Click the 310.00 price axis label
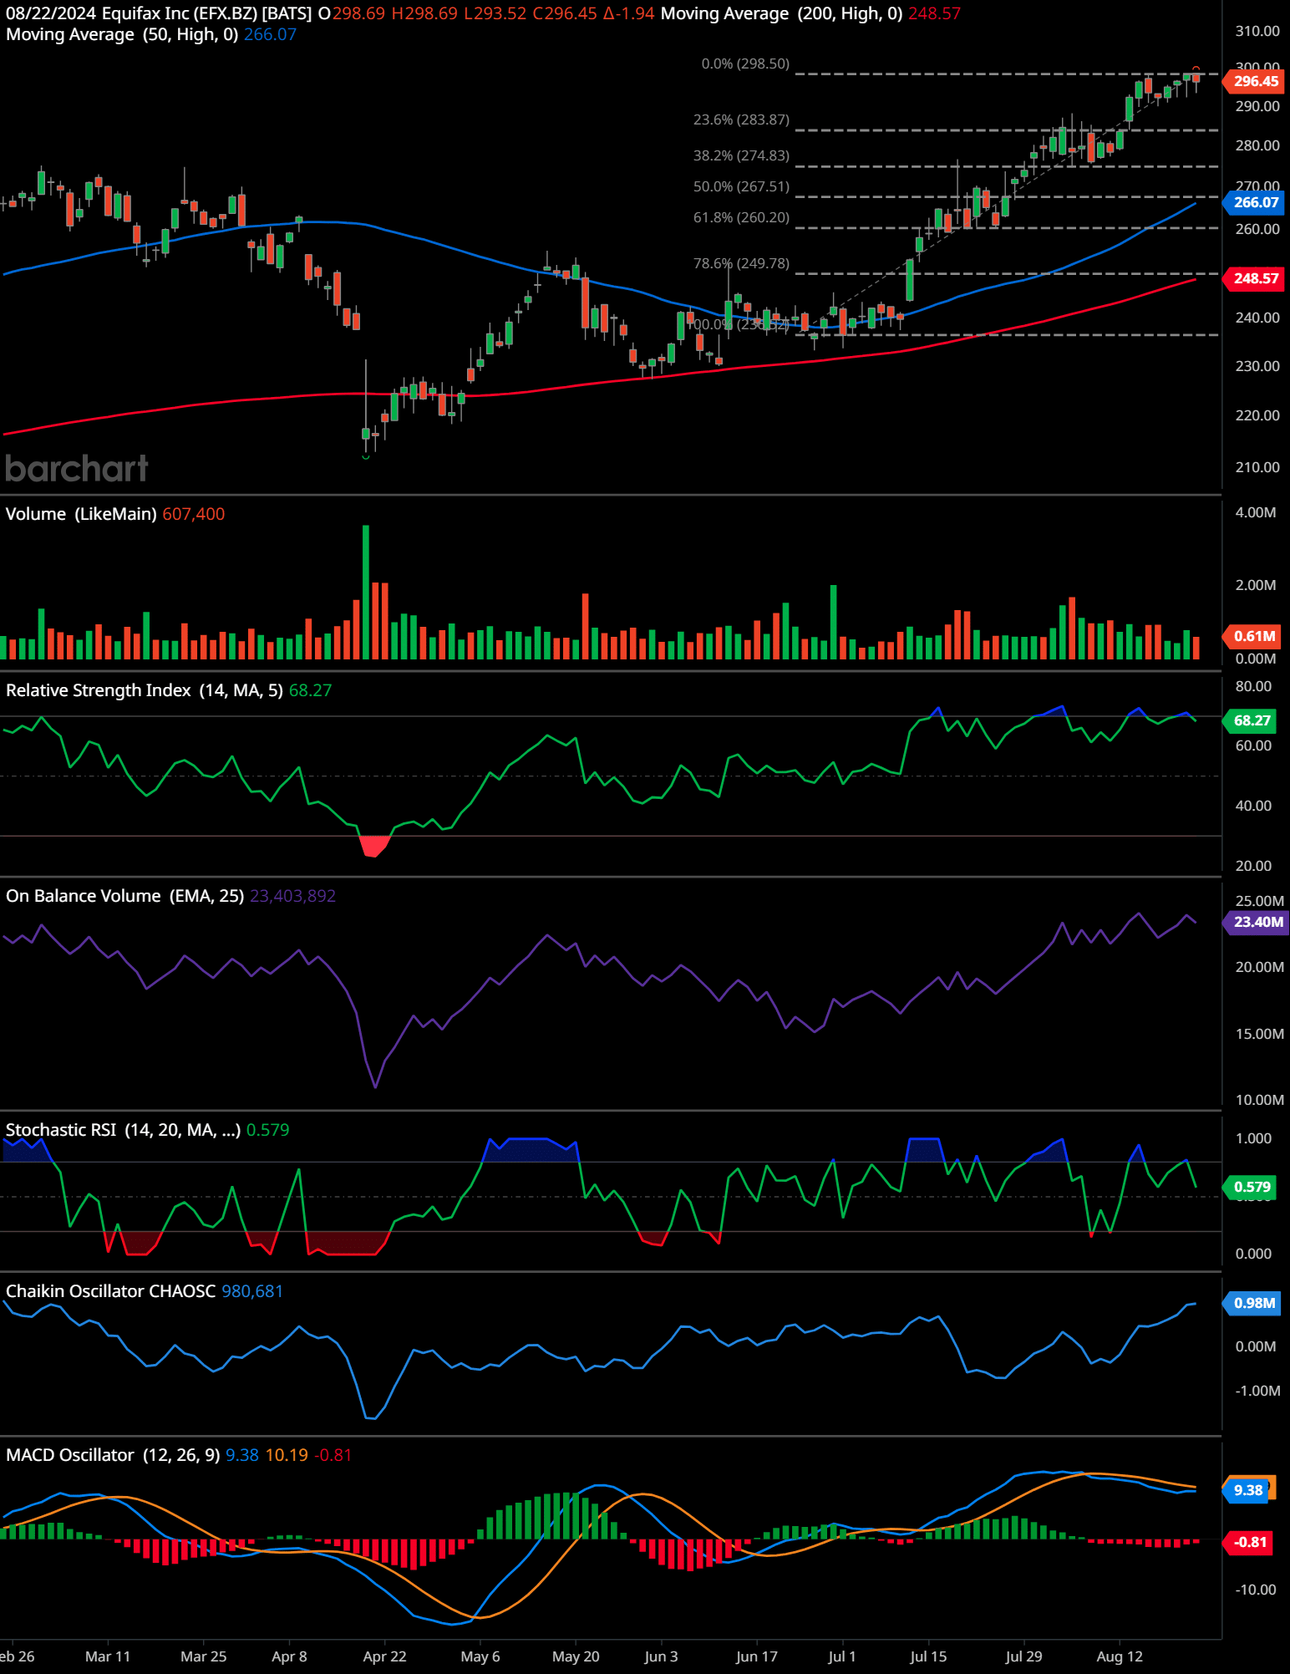The width and height of the screenshot is (1290, 1674). pyautogui.click(x=1257, y=31)
